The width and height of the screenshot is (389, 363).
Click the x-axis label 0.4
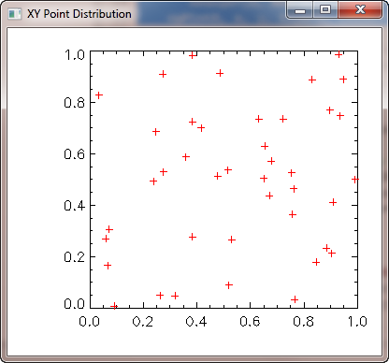point(196,322)
